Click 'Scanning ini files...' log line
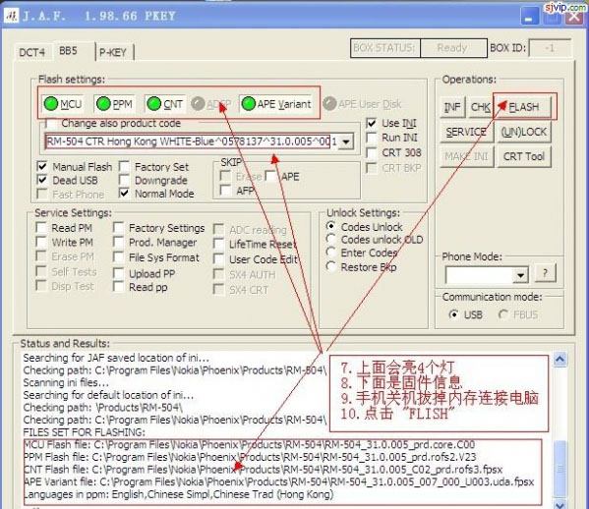Image resolution: width=589 pixels, height=509 pixels. 66,382
